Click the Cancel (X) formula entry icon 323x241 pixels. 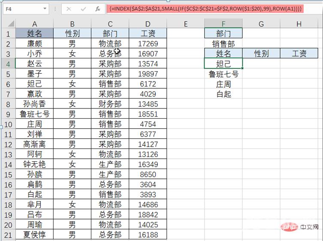69,9
